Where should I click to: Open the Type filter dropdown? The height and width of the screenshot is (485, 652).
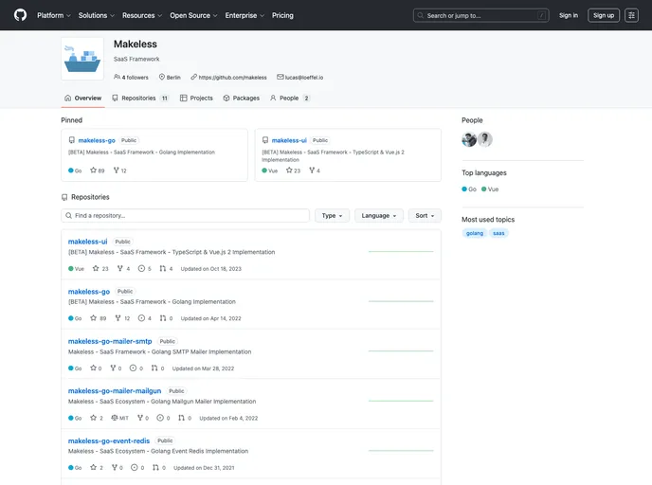332,216
